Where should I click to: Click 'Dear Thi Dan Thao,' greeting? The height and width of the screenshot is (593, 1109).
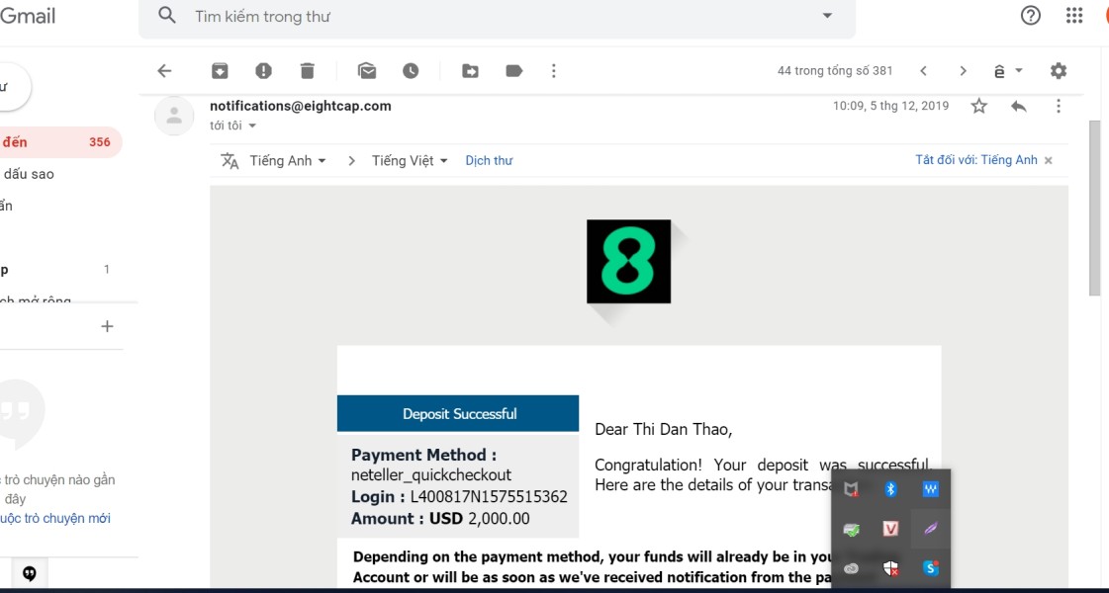[664, 429]
